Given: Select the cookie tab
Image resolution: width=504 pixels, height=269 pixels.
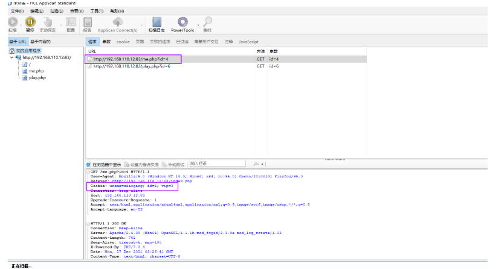Looking at the screenshot, I should coord(123,42).
